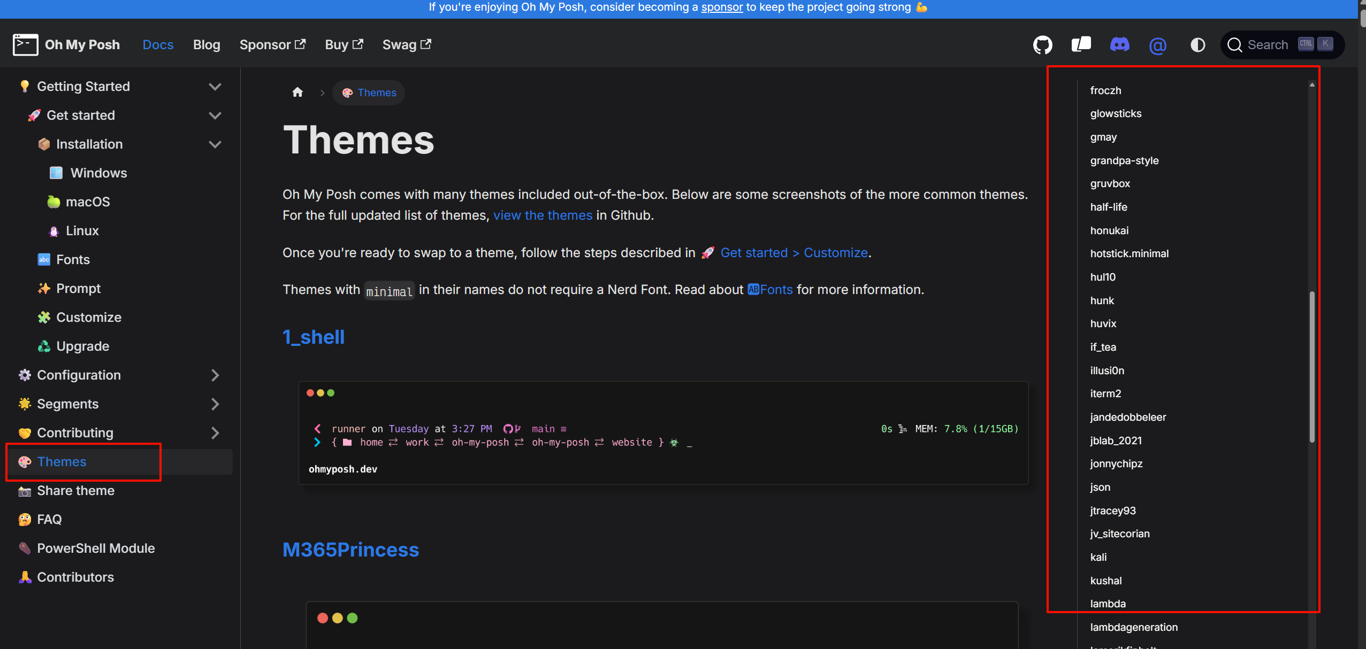Click the Contributors icon in sidebar
The height and width of the screenshot is (649, 1366).
pos(25,577)
